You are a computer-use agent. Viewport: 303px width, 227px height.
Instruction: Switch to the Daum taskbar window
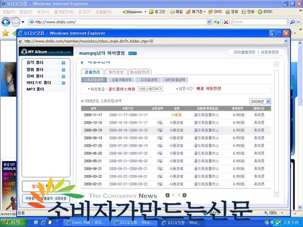point(87,222)
